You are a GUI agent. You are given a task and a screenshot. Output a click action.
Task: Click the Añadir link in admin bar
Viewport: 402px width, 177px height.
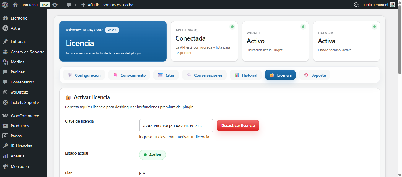pyautogui.click(x=93, y=5)
